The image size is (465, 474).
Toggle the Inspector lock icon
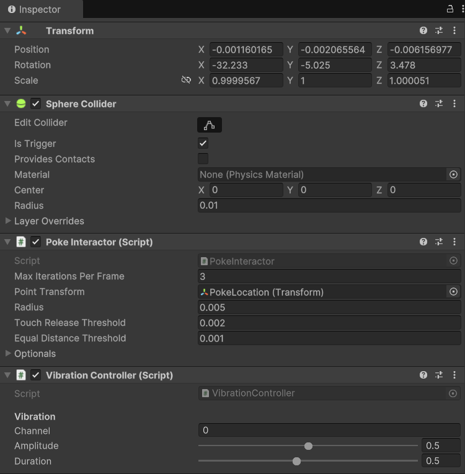[450, 9]
